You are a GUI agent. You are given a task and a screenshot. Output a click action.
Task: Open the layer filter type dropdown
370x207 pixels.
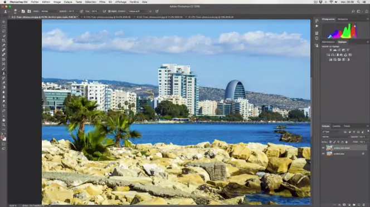332,132
